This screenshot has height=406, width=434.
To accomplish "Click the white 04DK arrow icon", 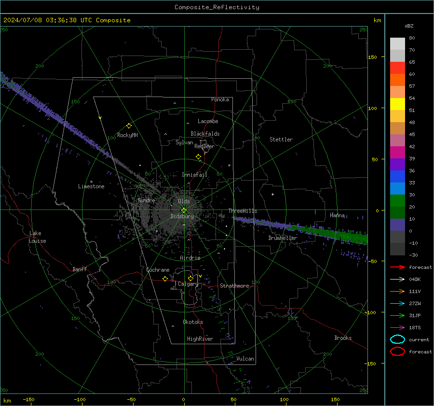I will tap(397, 280).
